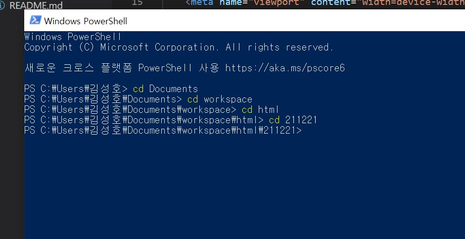Open README.md in the file list
This screenshot has height=239, width=465.
[x=36, y=6]
